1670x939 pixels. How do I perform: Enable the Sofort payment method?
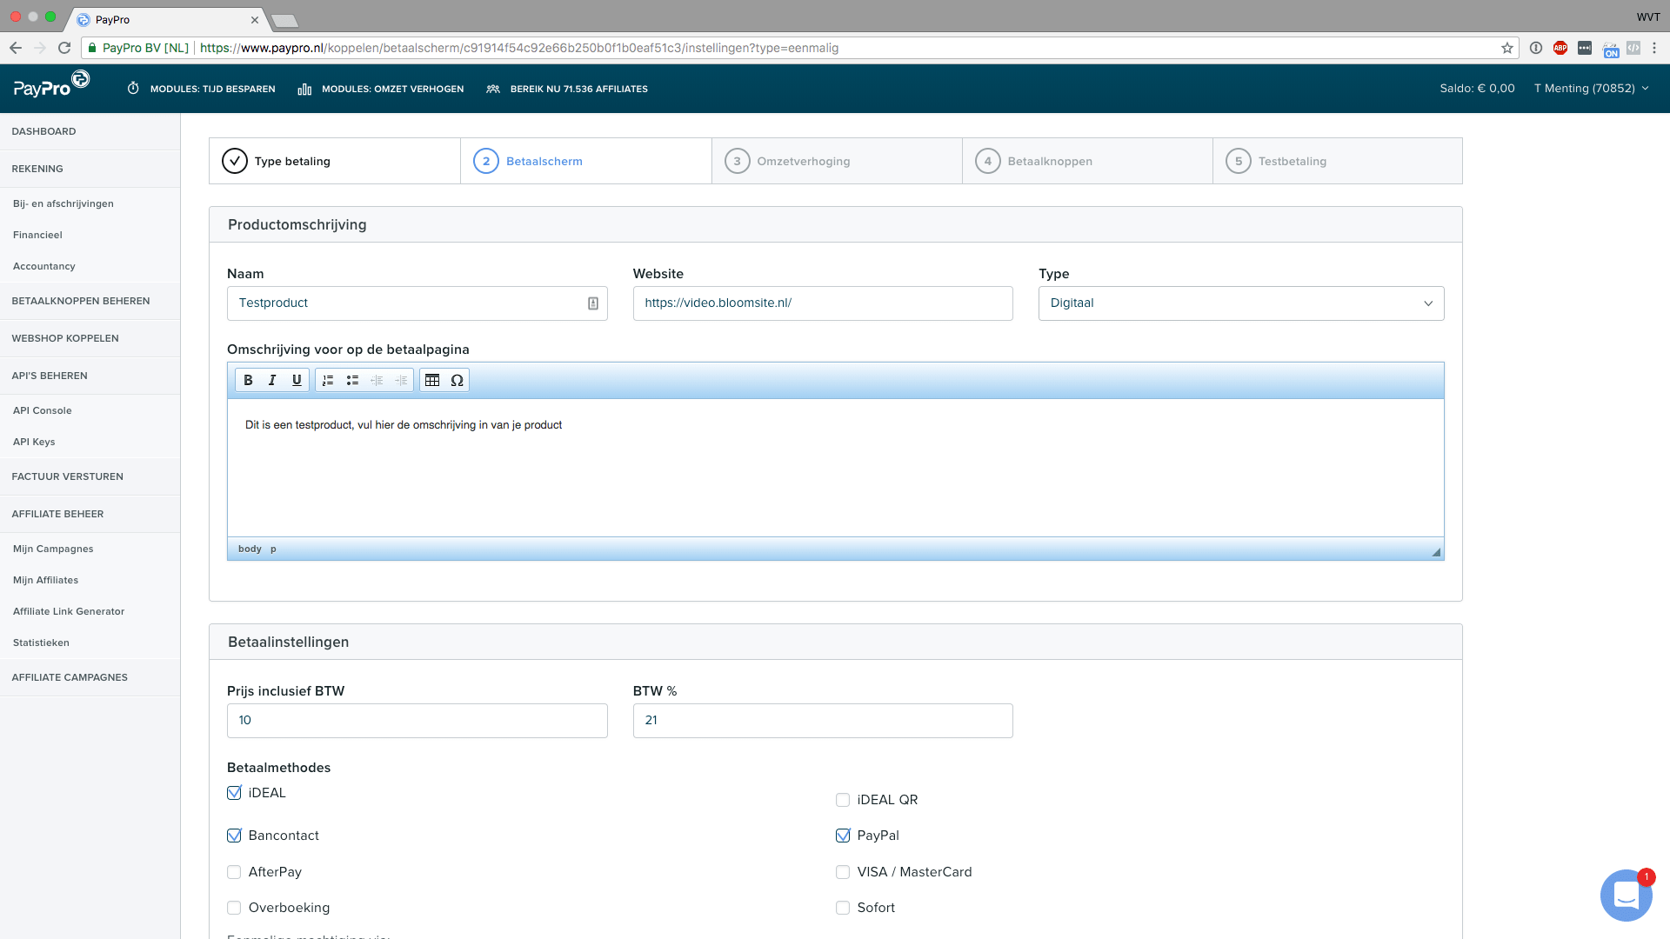[x=843, y=908]
